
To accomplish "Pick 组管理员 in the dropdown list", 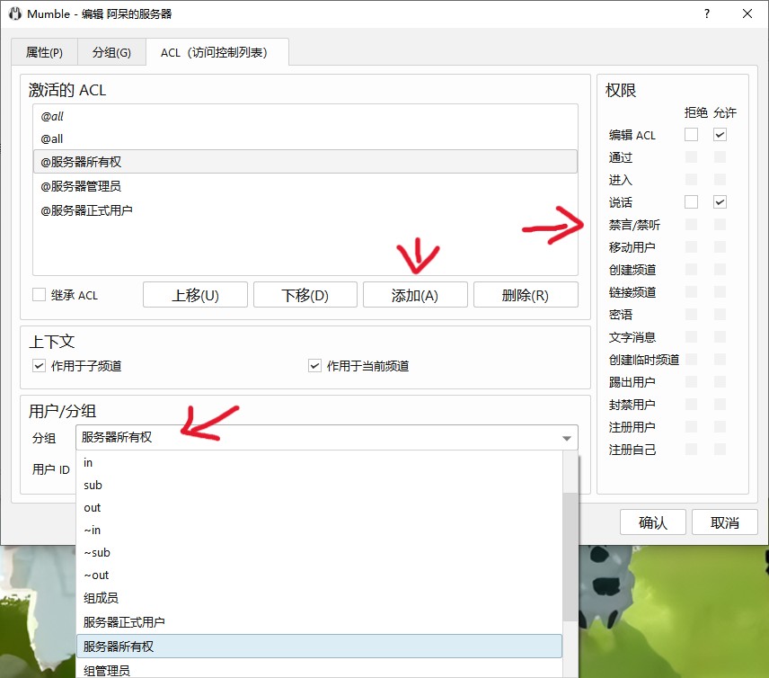I will (x=106, y=670).
